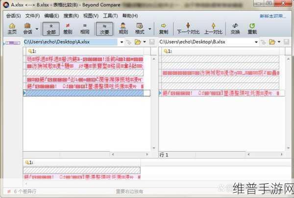Expand the 格式 dropdown arrow
The width and height of the screenshot is (294, 198).
click(149, 29)
